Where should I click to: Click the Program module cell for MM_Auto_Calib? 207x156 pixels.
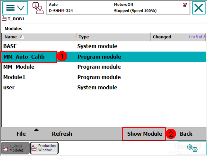click(99, 57)
